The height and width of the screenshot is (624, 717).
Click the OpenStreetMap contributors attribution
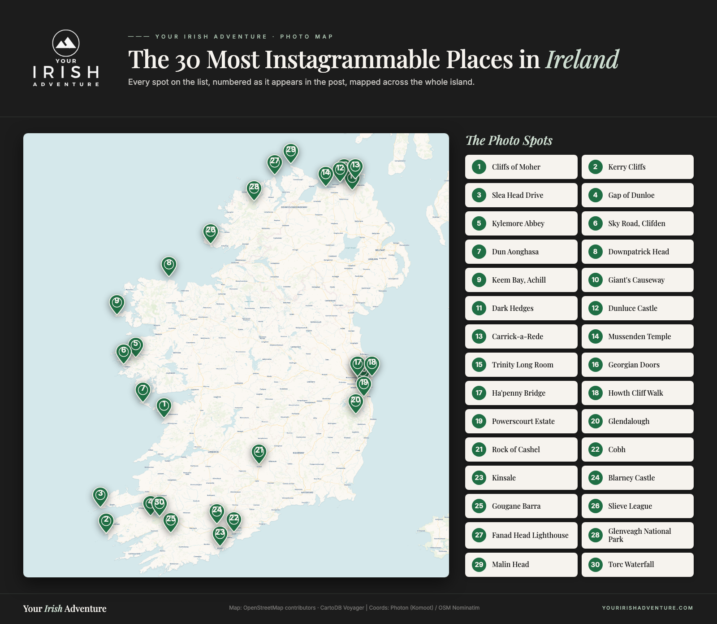point(279,608)
